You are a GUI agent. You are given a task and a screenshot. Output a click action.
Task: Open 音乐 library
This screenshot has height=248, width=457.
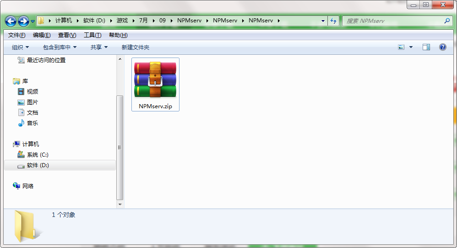point(33,123)
